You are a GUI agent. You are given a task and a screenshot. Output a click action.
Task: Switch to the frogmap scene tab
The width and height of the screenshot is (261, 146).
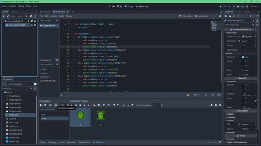coord(45,12)
